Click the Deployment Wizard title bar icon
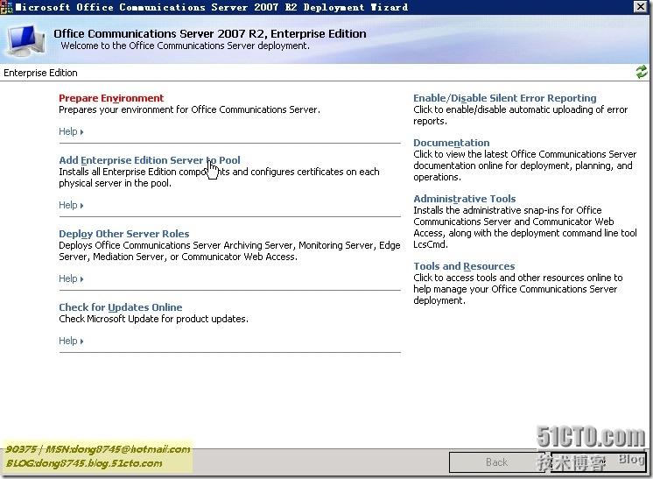This screenshot has width=653, height=479. point(7,7)
